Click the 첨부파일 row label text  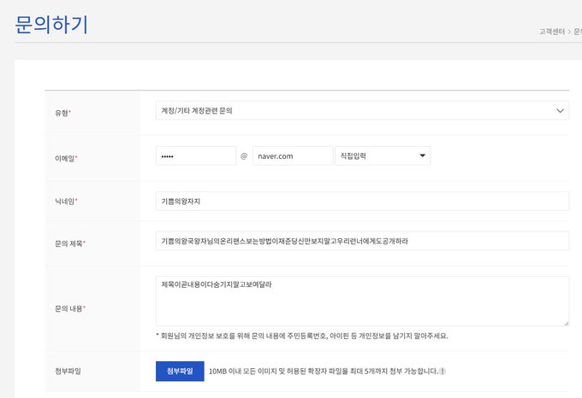point(68,371)
